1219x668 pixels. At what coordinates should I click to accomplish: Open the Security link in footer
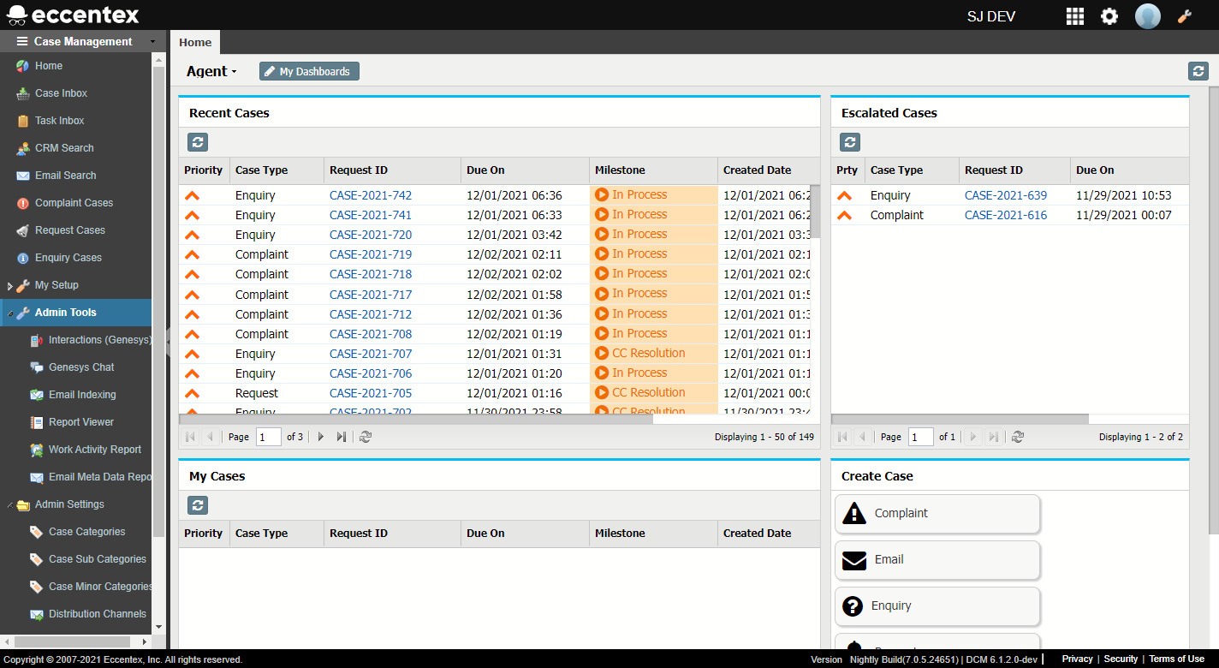[1121, 659]
